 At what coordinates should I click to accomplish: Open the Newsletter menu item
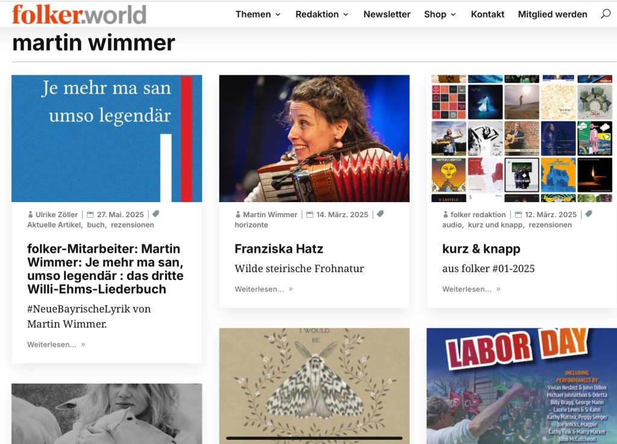[x=387, y=14]
